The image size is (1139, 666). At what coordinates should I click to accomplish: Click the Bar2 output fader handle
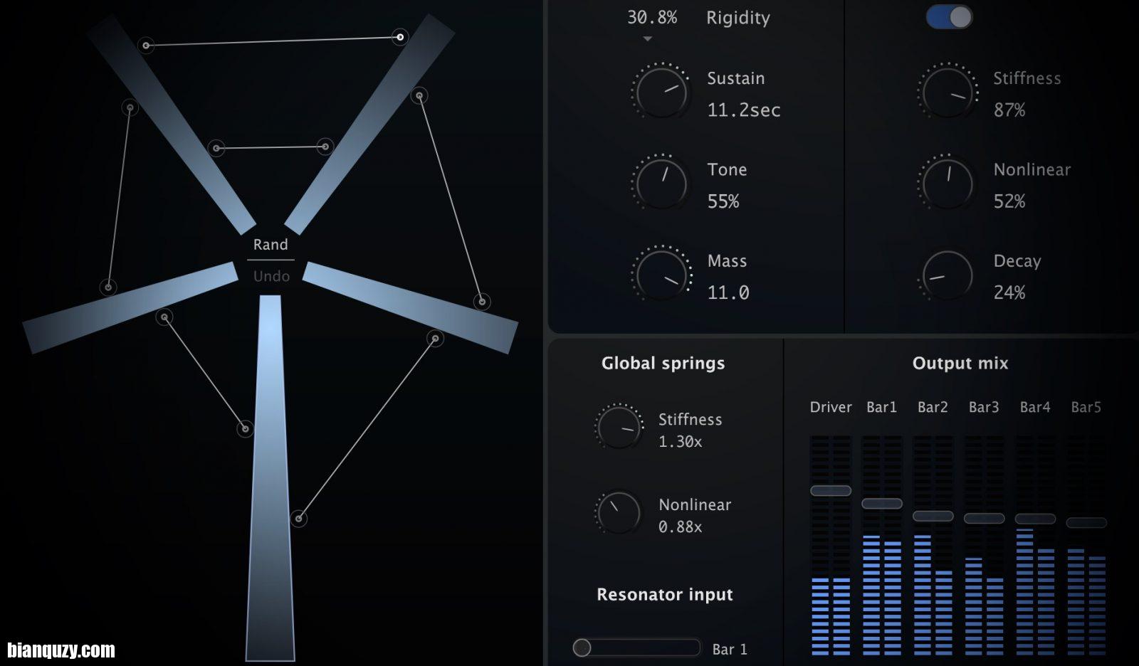[x=933, y=516]
